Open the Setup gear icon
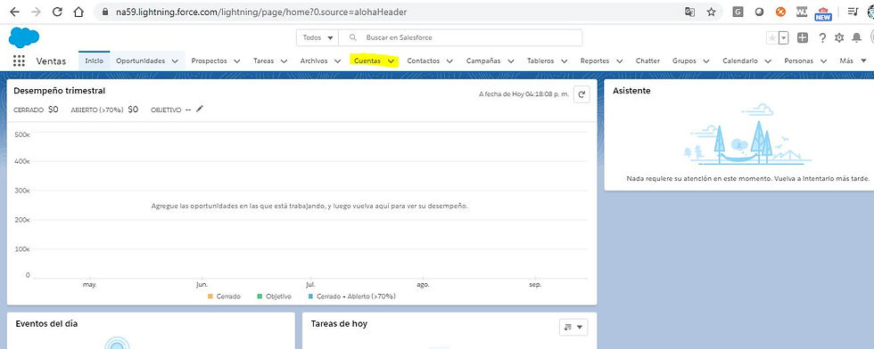Viewport: 874px width, 349px height. [839, 38]
